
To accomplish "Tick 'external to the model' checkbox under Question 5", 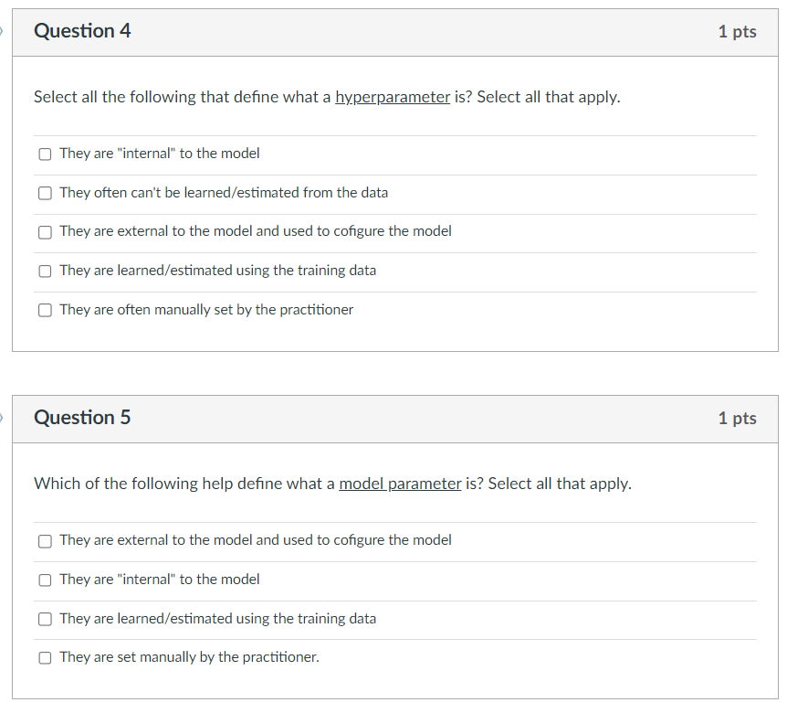I will [x=45, y=540].
